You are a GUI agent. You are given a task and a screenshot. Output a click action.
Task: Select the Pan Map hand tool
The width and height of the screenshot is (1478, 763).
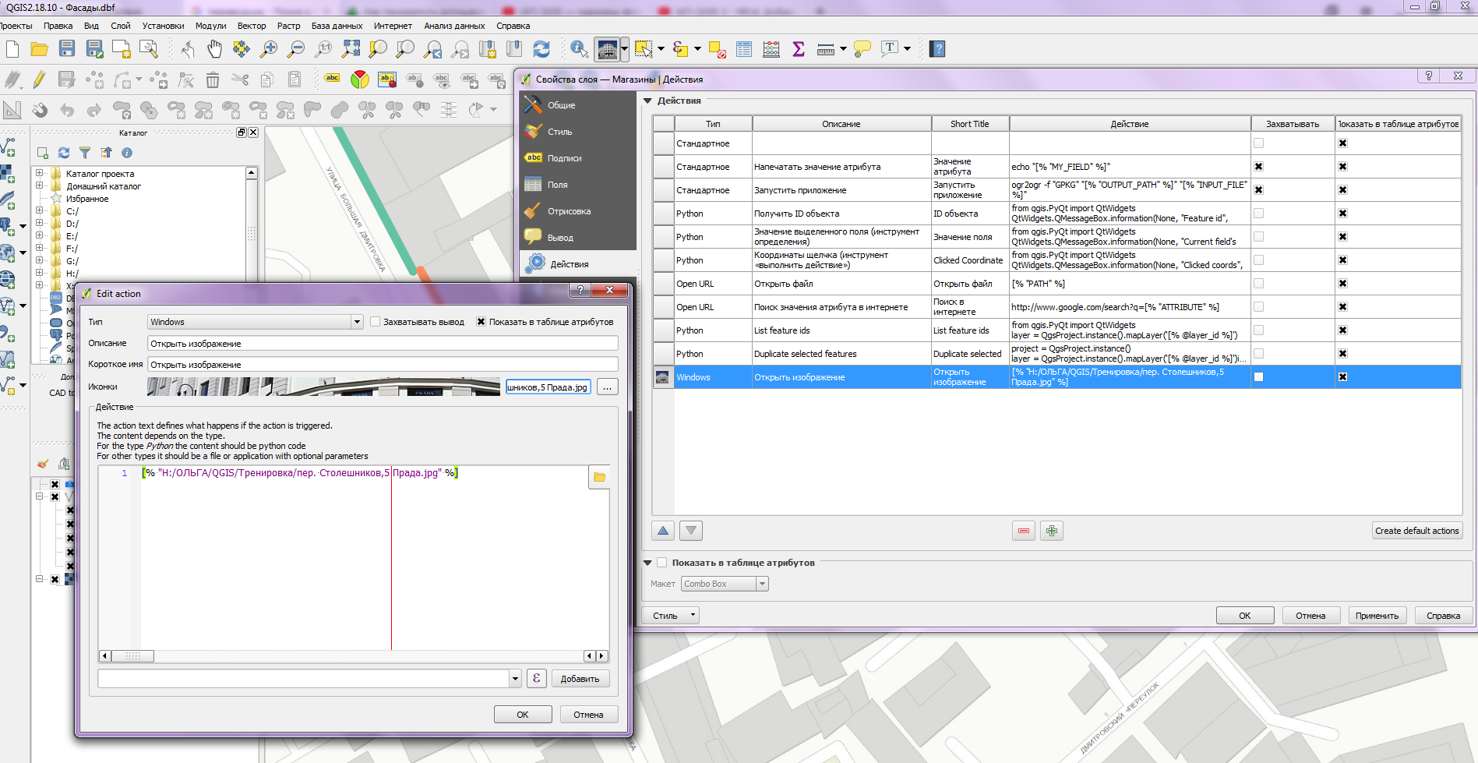[214, 49]
